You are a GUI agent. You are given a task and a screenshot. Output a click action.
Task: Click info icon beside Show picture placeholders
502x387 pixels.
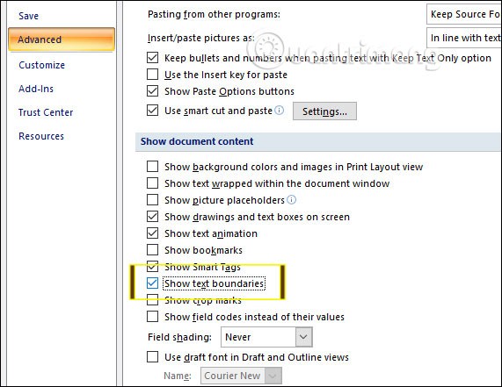click(x=291, y=200)
